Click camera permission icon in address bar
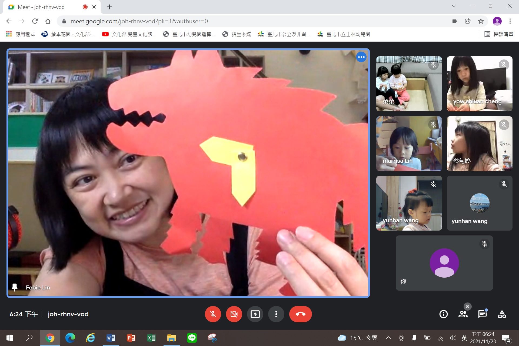The height and width of the screenshot is (346, 519). coord(455,21)
